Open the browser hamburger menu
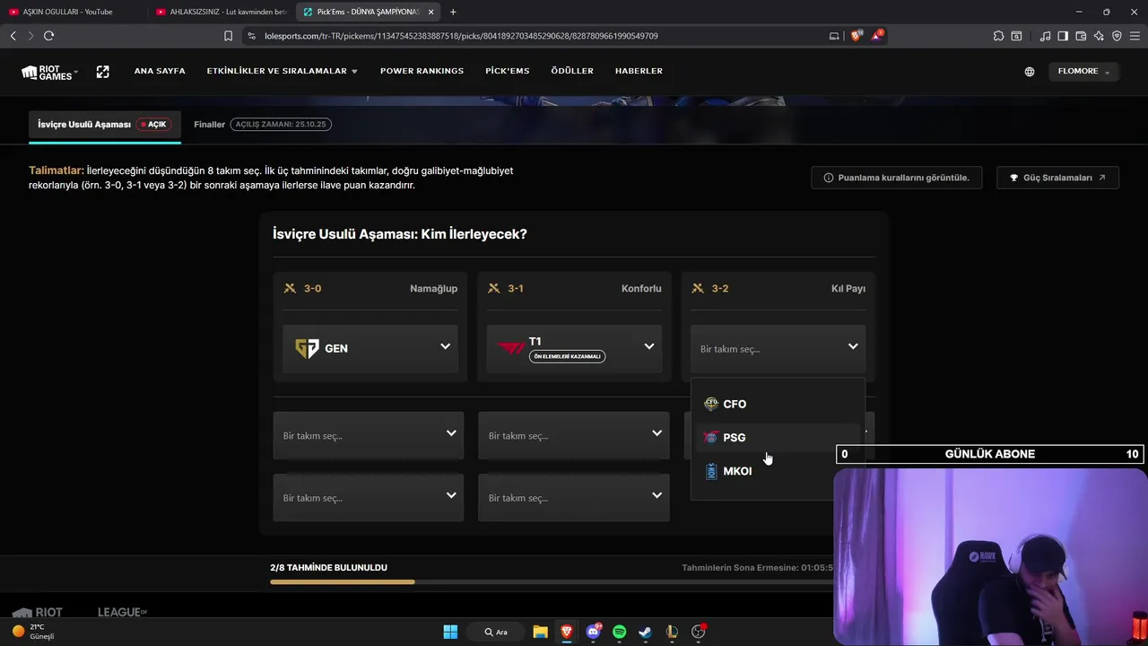The image size is (1148, 646). (x=1135, y=36)
